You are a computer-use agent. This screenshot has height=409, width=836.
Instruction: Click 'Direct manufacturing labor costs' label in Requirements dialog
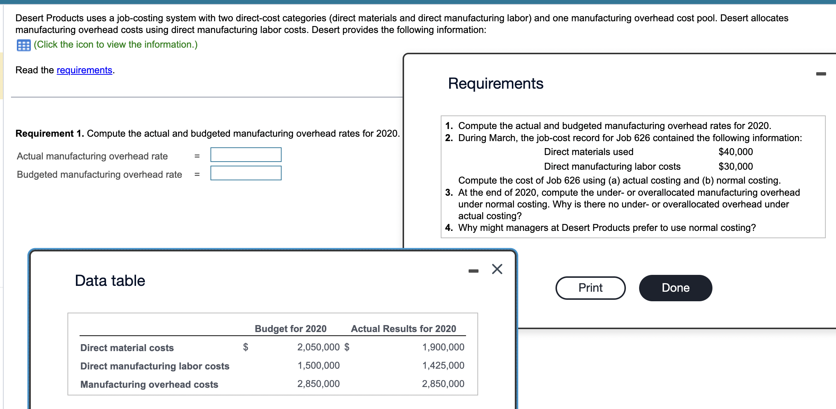click(x=612, y=166)
